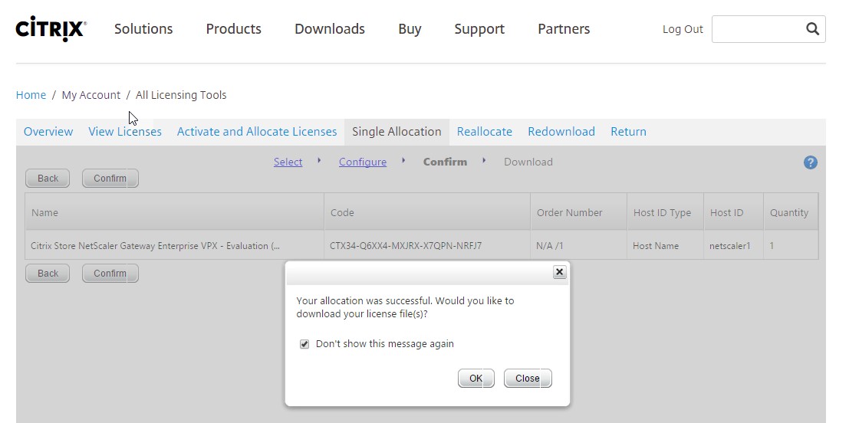The width and height of the screenshot is (849, 423).
Task: Open the Downloads menu
Action: tap(329, 29)
